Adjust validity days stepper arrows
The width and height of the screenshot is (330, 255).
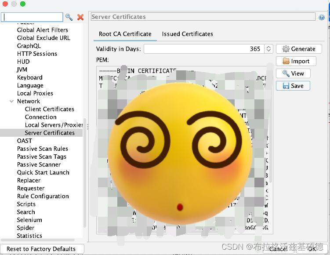[268, 49]
